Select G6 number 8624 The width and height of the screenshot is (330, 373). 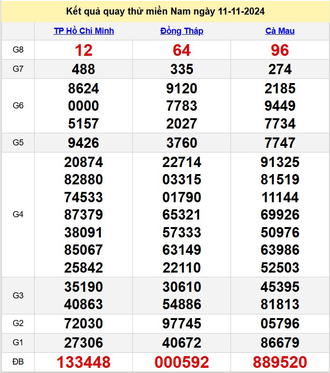84,89
